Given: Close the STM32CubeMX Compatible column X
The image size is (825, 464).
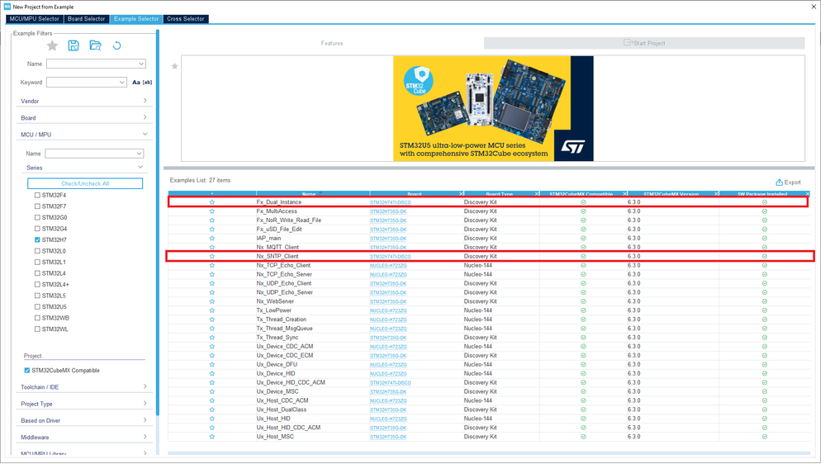Looking at the screenshot, I should 624,194.
